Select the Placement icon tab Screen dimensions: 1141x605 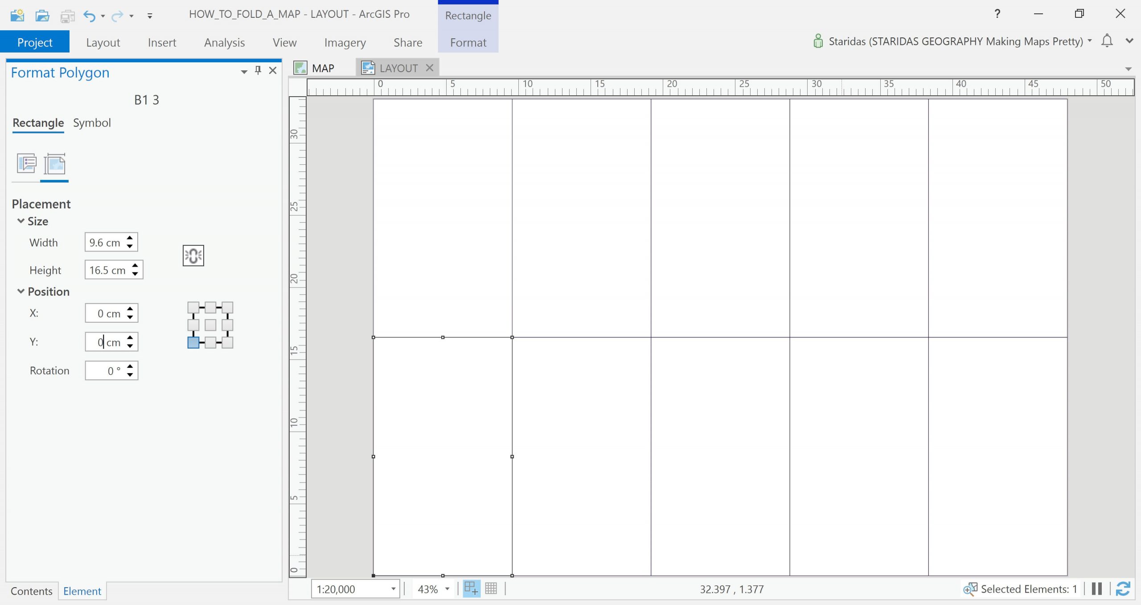pos(55,164)
